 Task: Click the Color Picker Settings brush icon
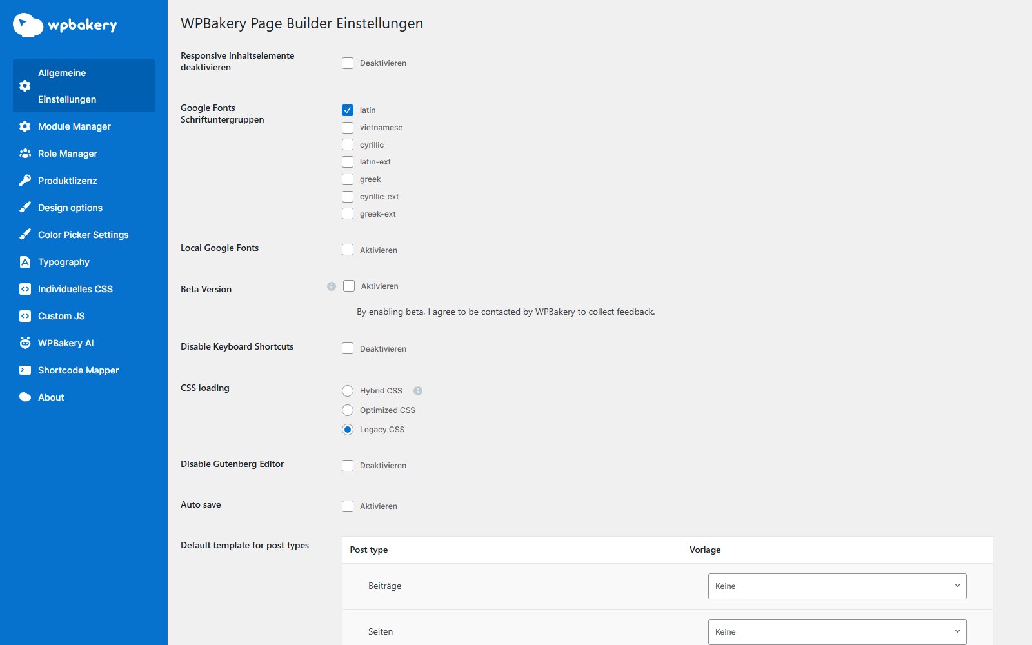click(25, 235)
